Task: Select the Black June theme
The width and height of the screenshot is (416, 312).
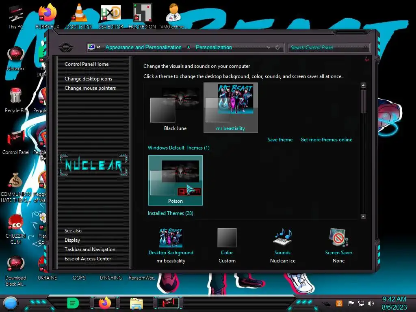Action: 175,107
